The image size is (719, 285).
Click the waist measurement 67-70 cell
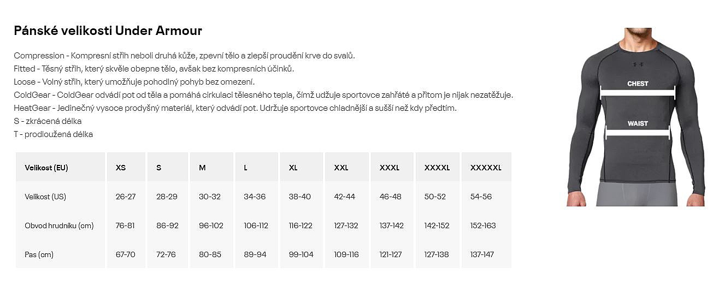coord(125,254)
